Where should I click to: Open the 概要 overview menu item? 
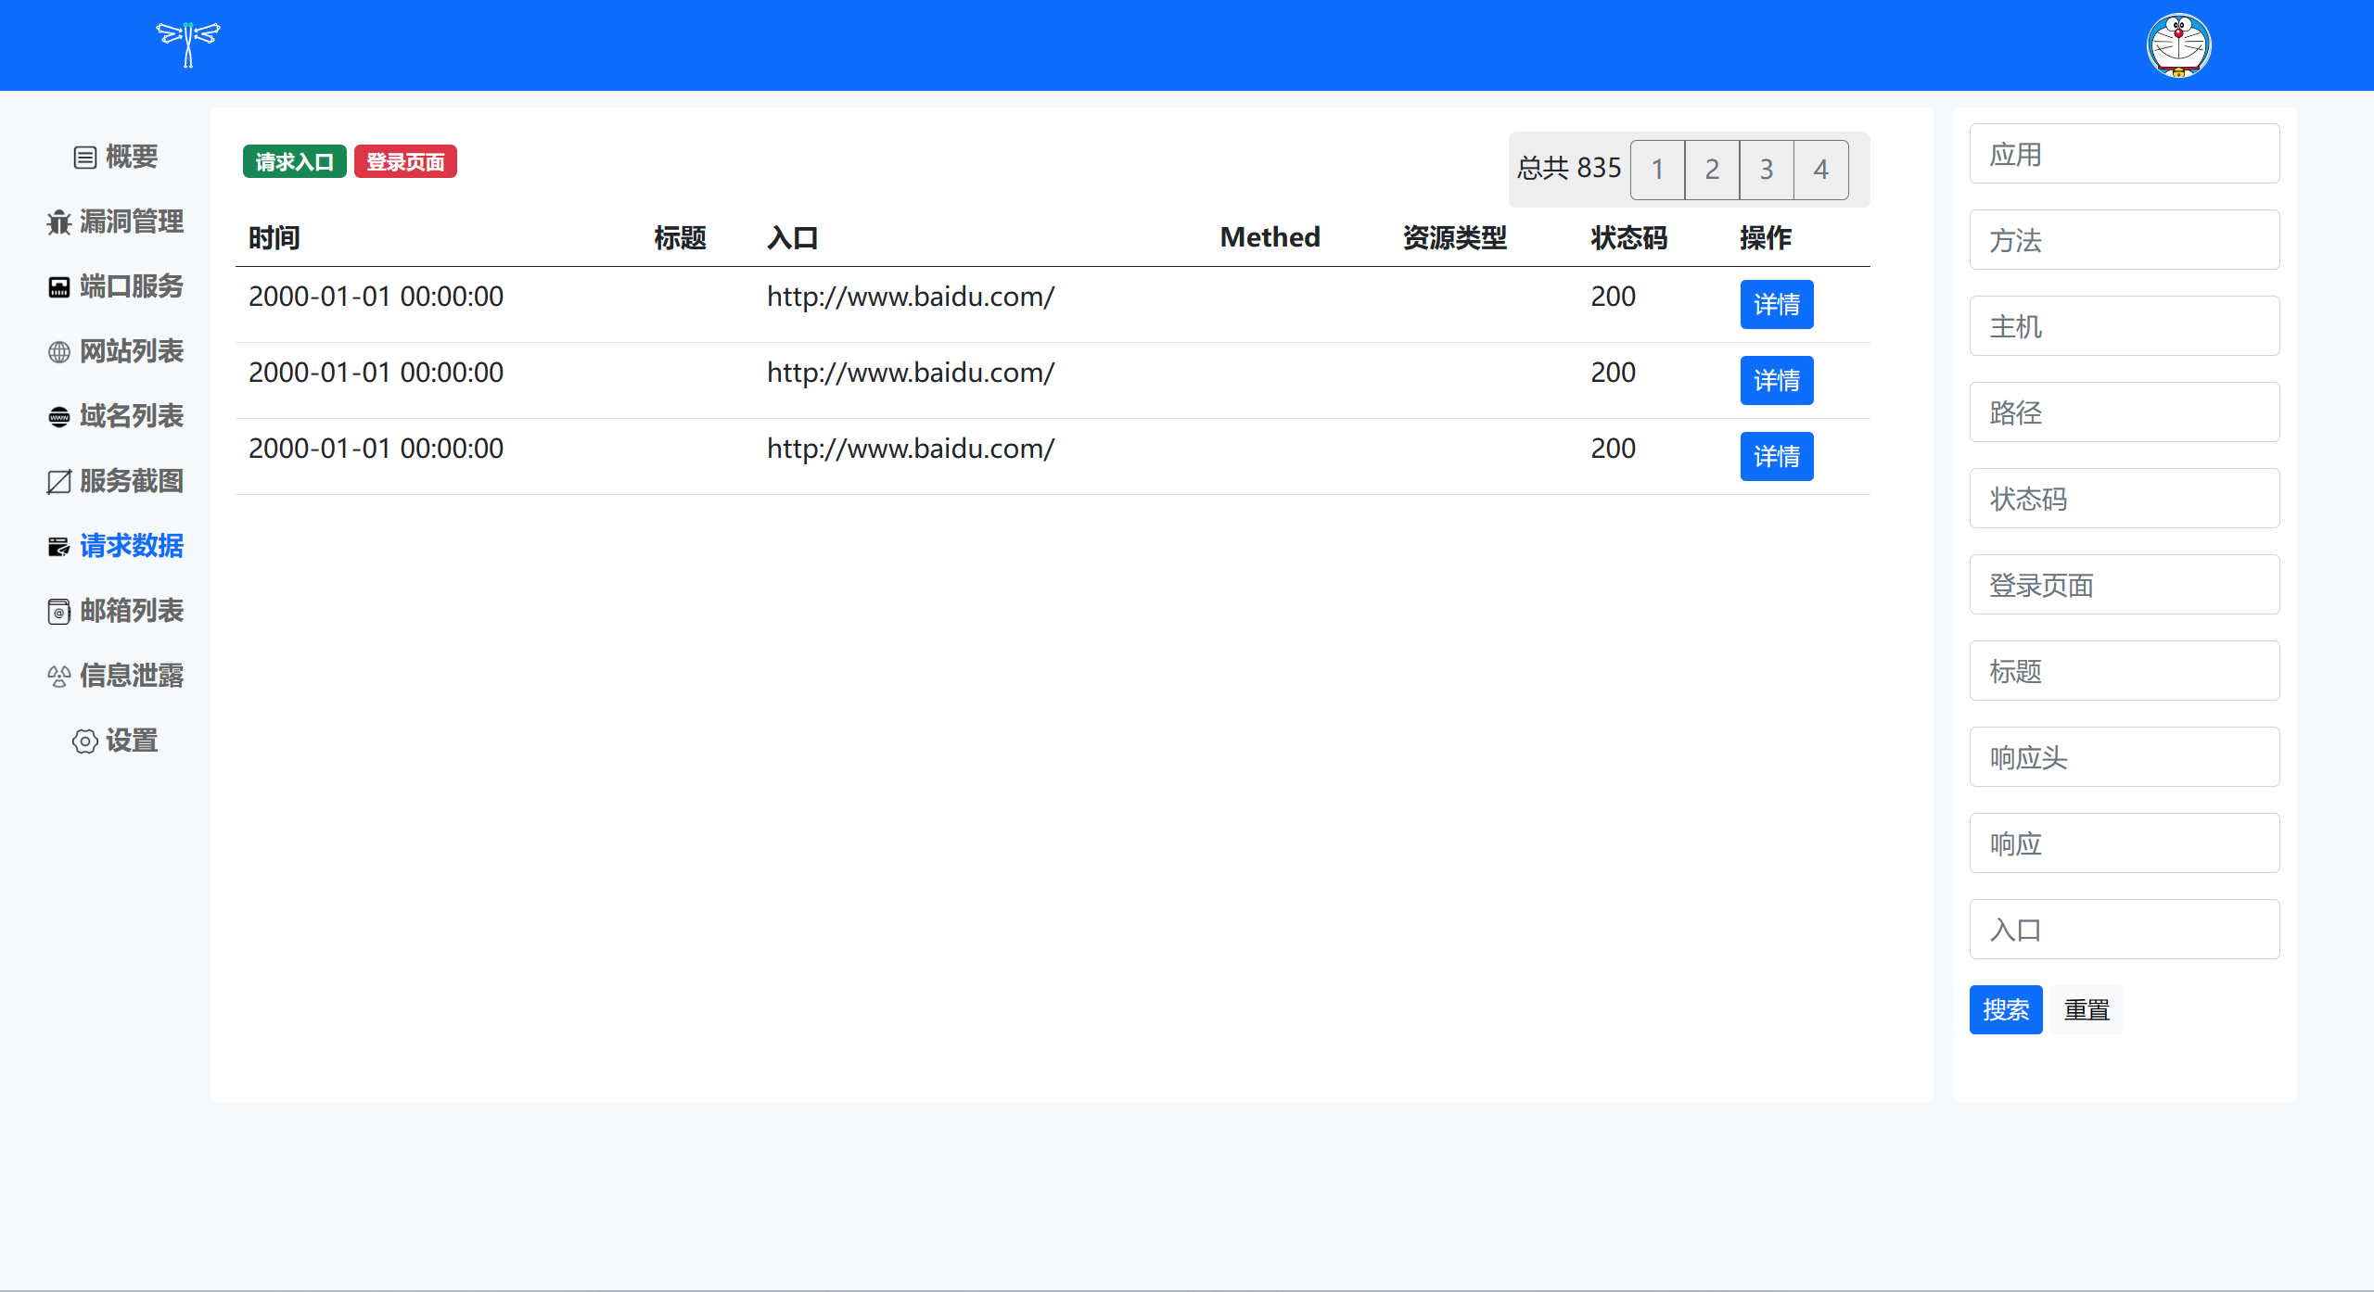[131, 157]
